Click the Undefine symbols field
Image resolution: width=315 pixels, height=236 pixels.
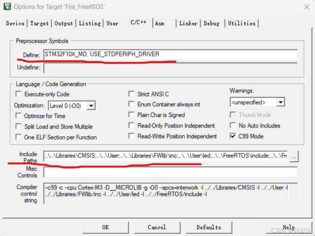[170, 68]
